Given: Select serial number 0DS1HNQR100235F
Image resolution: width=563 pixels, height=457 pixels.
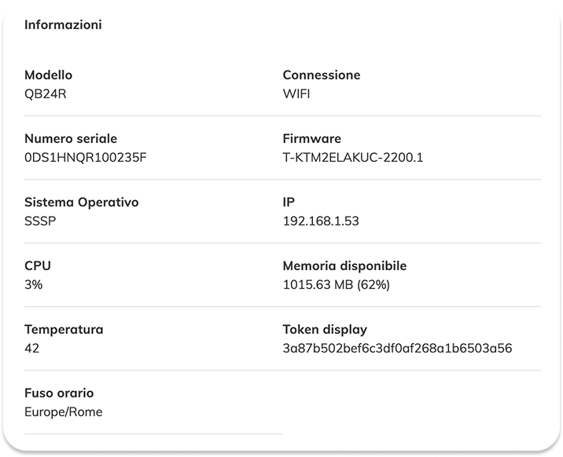Looking at the screenshot, I should click(x=86, y=157).
